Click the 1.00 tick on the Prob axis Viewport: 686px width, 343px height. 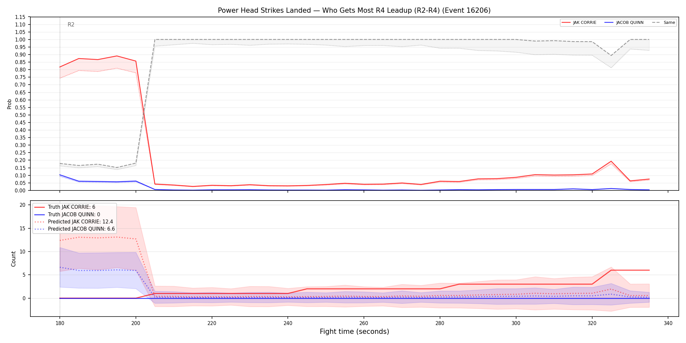click(20, 40)
